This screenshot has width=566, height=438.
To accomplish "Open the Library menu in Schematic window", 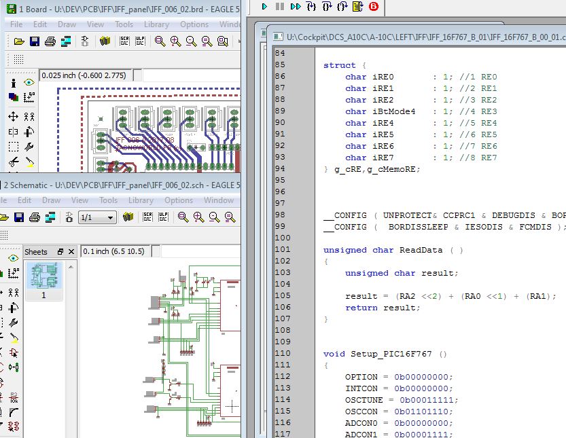I will tap(141, 200).
